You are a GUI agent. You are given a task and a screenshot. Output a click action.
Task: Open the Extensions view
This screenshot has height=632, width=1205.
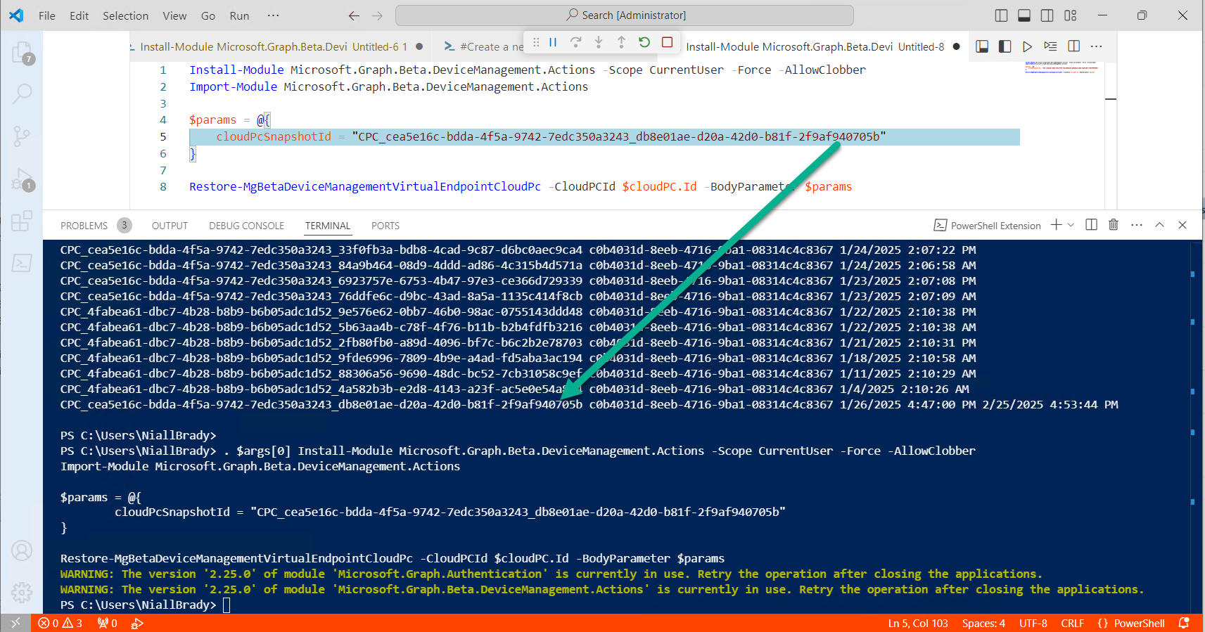22,221
